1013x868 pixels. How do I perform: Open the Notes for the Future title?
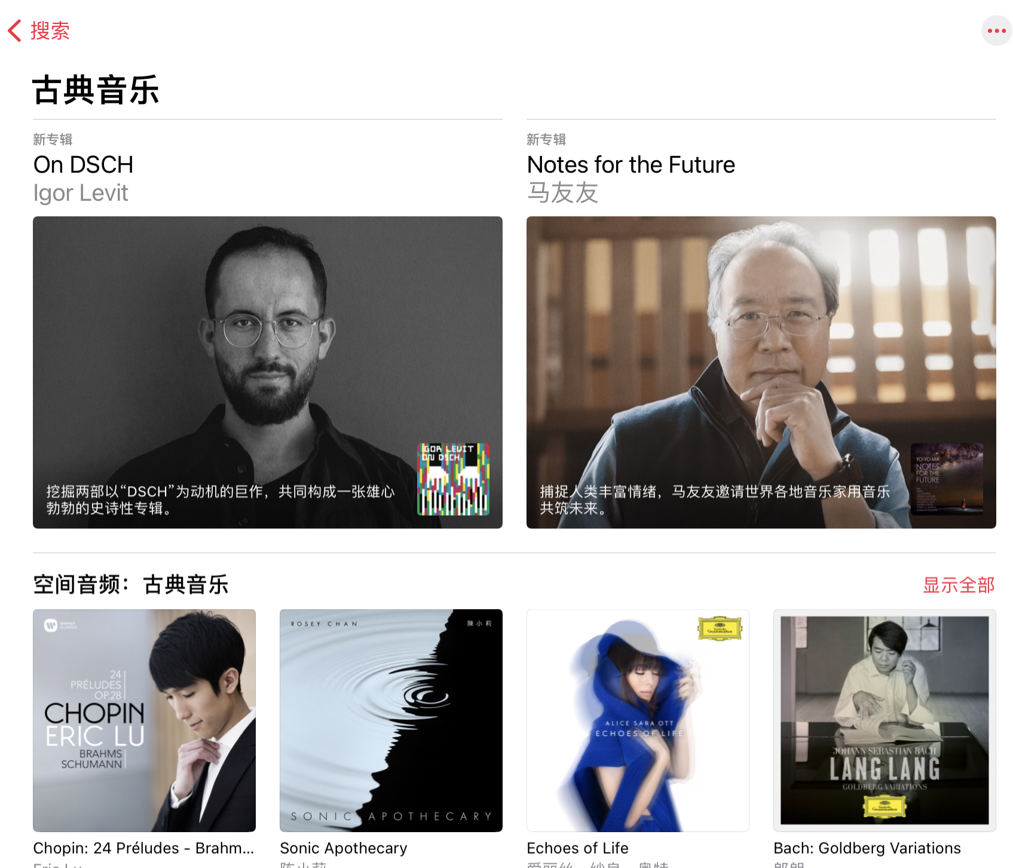click(631, 165)
